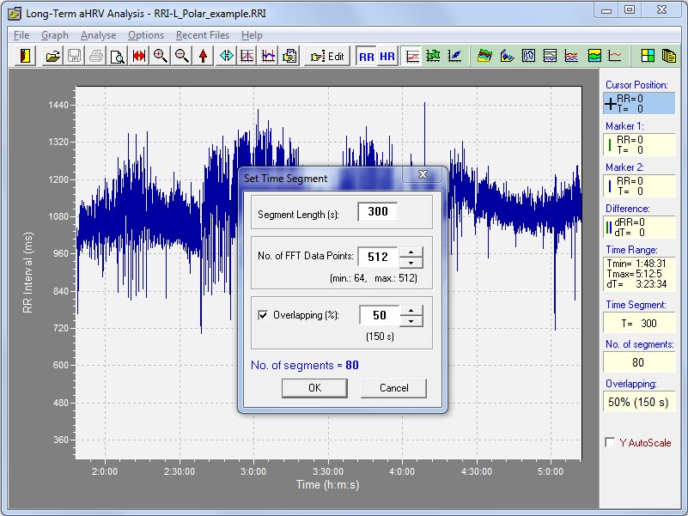Open the Analyse menu
The width and height of the screenshot is (688, 516).
(98, 35)
